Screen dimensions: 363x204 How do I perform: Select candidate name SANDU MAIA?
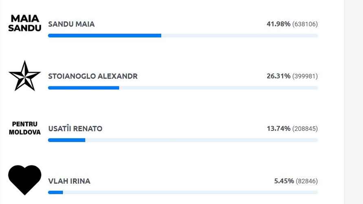pos(71,24)
